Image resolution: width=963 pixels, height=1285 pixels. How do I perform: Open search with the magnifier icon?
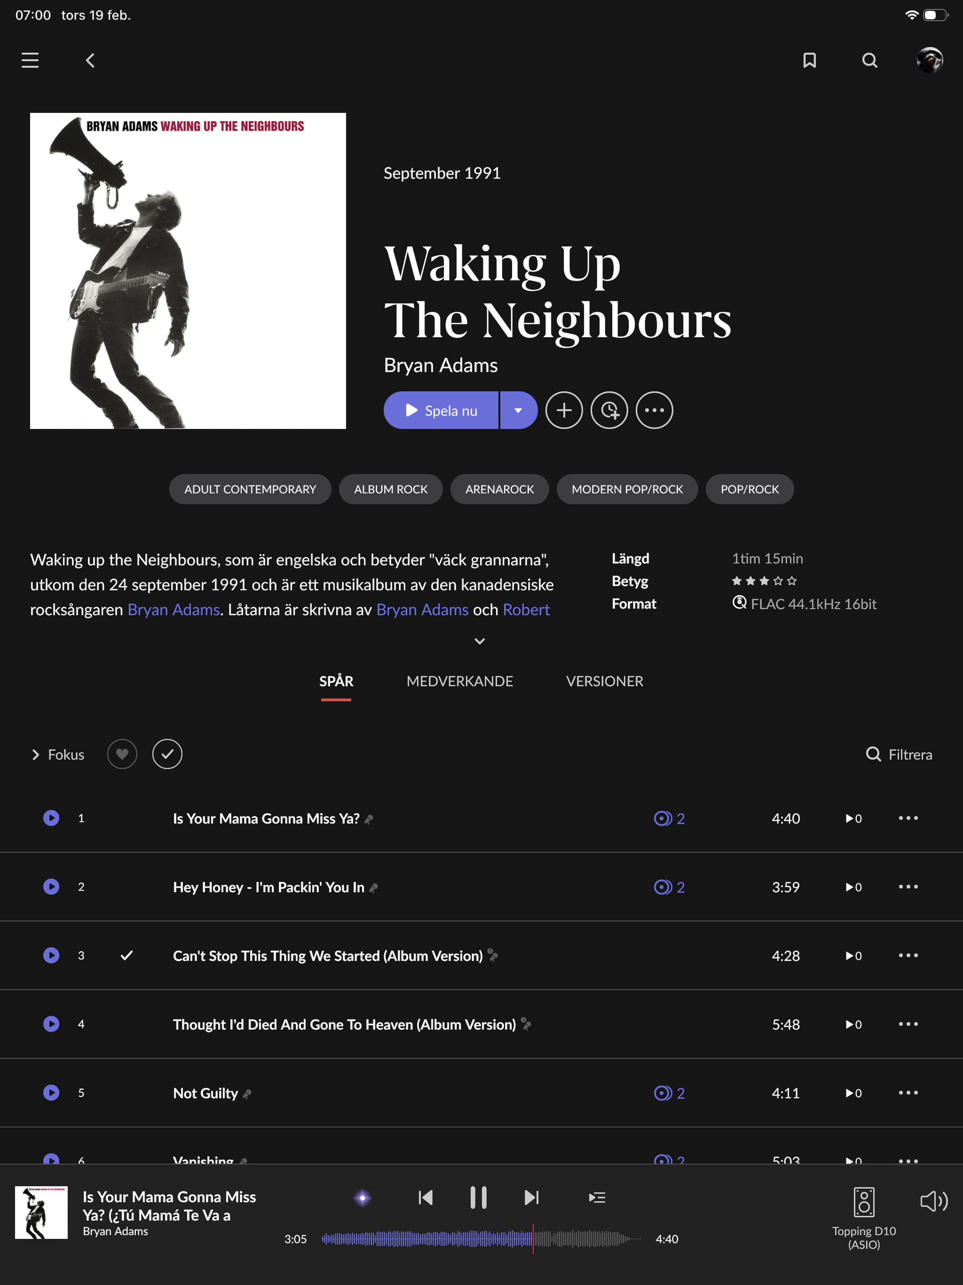pos(870,60)
